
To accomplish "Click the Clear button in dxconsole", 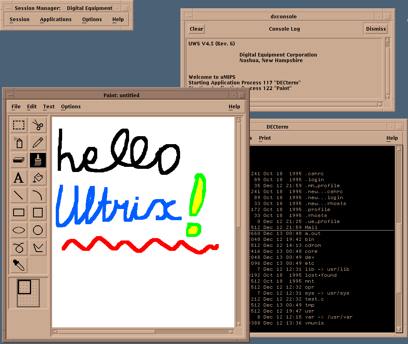I will tap(196, 29).
